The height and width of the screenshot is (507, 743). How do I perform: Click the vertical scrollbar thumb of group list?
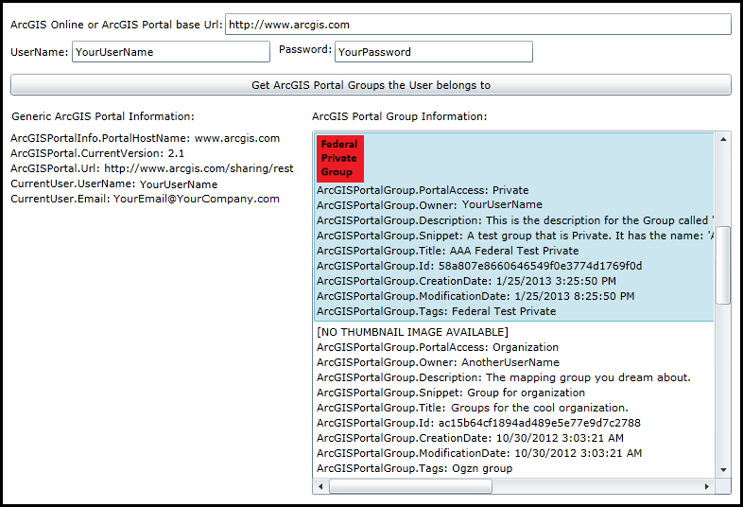(723, 265)
